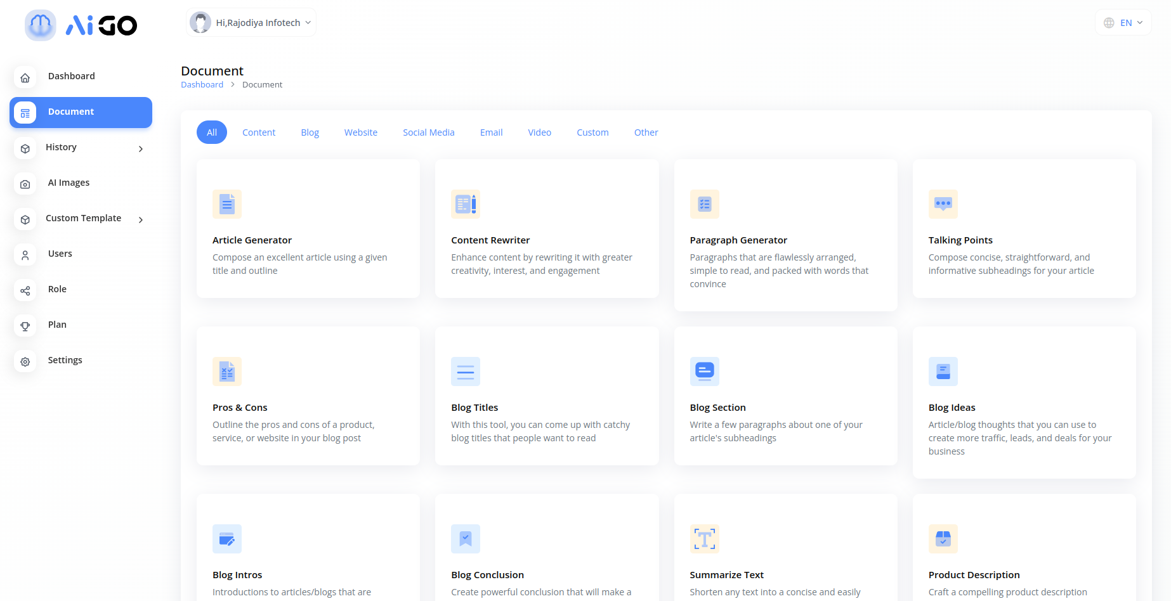The width and height of the screenshot is (1171, 601).
Task: Select the Paragraph Generator checklist icon
Action: 704,204
